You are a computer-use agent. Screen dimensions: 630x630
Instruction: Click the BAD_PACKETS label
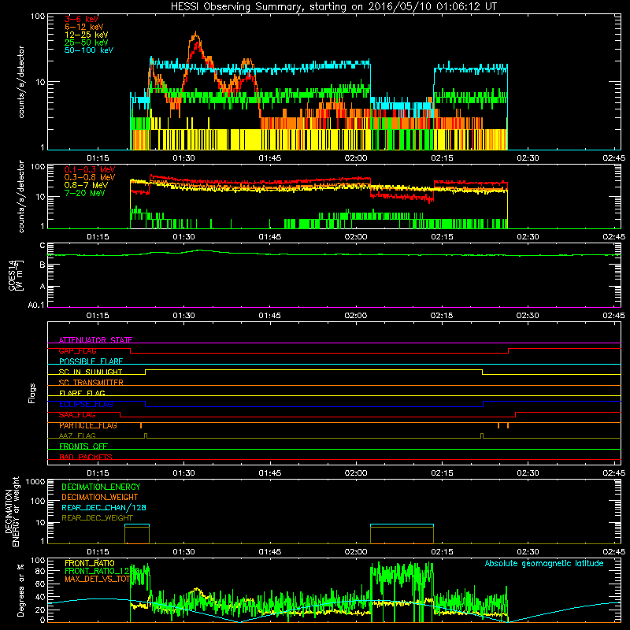pyautogui.click(x=86, y=457)
